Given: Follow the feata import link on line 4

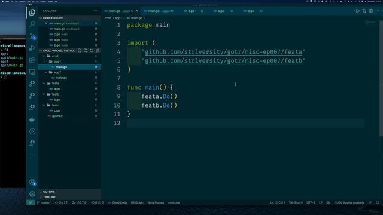Looking at the screenshot, I should pyautogui.click(x=223, y=52).
